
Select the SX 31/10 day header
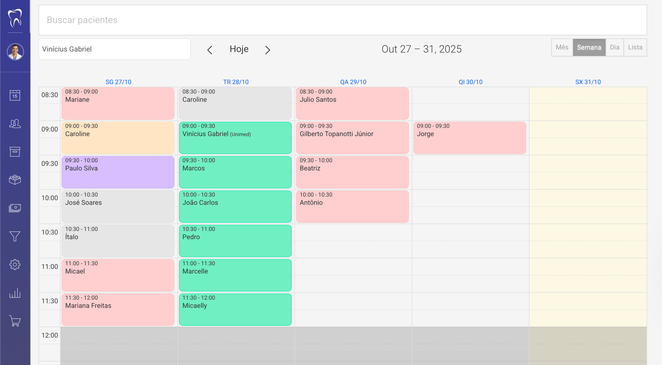pyautogui.click(x=588, y=82)
